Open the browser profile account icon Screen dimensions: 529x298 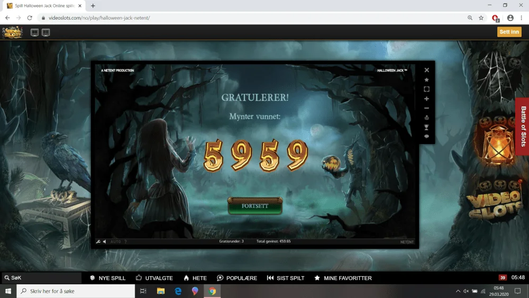coord(510,18)
